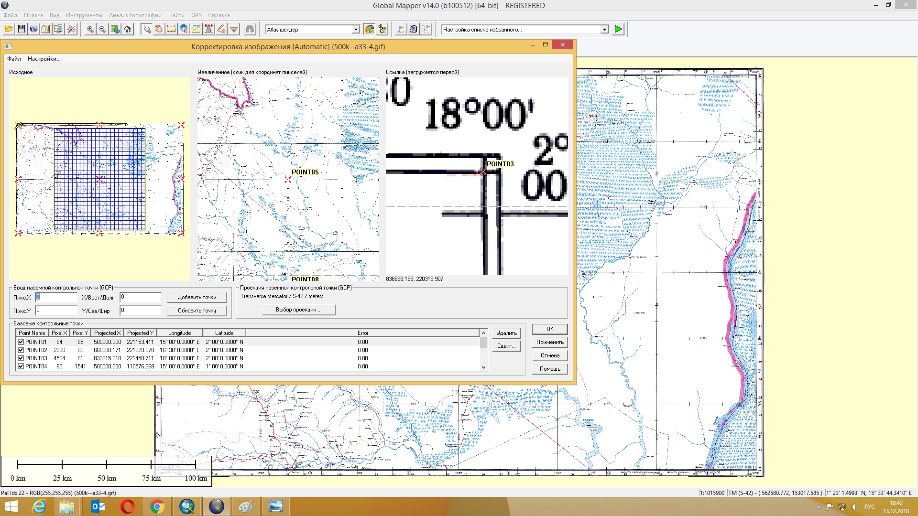Open the 3D view icon
This screenshot has width=918, height=516.
[x=382, y=29]
